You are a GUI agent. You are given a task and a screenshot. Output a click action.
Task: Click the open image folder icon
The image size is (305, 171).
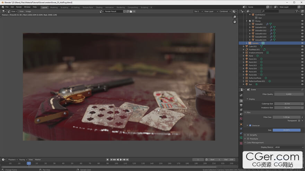pyautogui.click(x=131, y=11)
